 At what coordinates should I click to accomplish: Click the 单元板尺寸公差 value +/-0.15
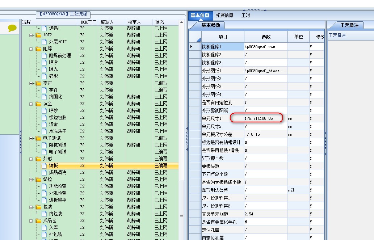pyautogui.click(x=266, y=134)
